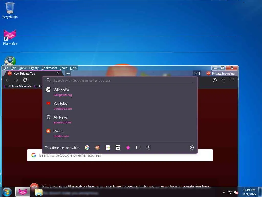Open the account profile icon in the toolbar
Screen dimensions: 262x197
coord(215,80)
